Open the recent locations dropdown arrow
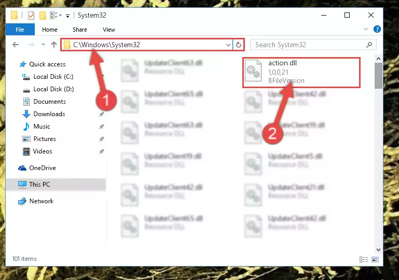The width and height of the screenshot is (399, 280). (x=43, y=45)
